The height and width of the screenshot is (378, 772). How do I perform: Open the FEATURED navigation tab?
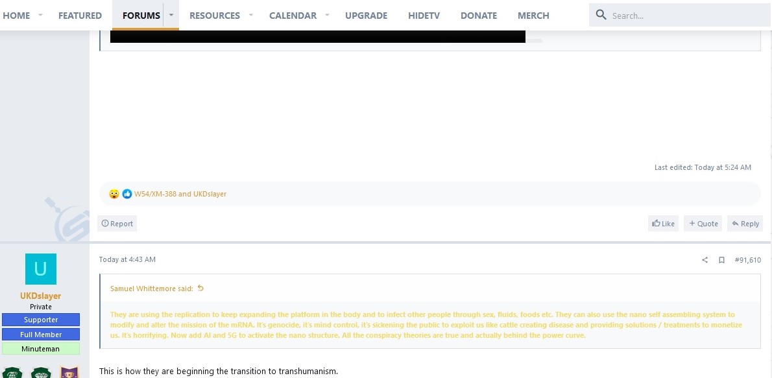click(80, 16)
